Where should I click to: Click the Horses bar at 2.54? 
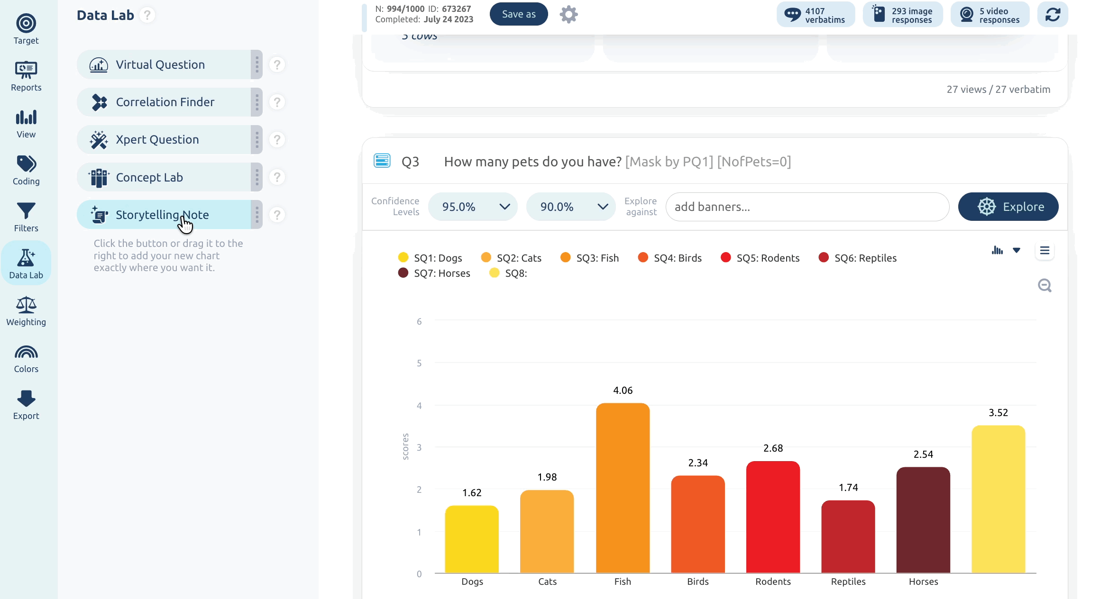(x=923, y=520)
